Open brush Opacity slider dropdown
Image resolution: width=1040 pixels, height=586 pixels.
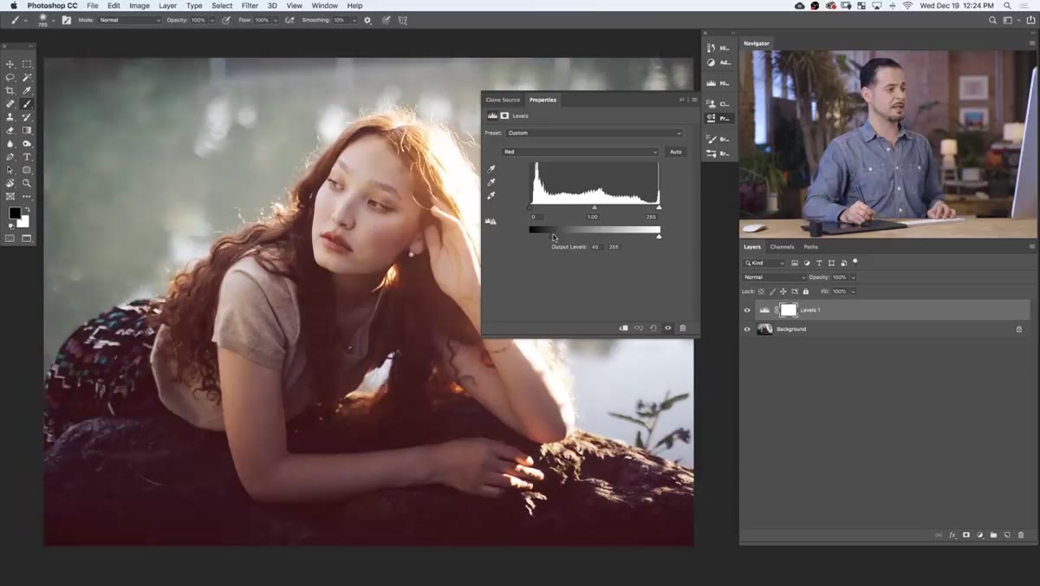211,19
